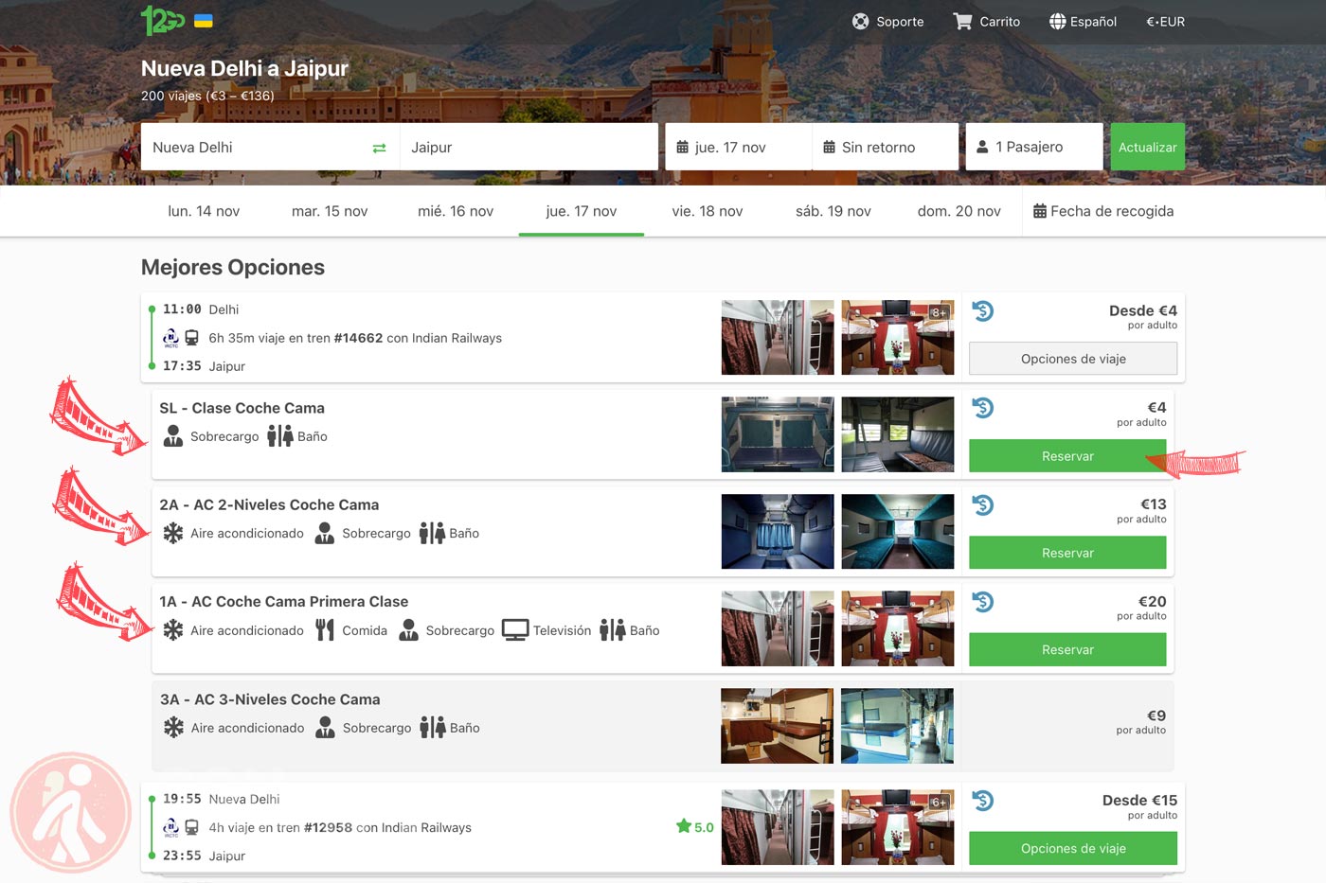Image resolution: width=1326 pixels, height=883 pixels.
Task: Swap origin and destination arrows icon
Action: [x=379, y=148]
